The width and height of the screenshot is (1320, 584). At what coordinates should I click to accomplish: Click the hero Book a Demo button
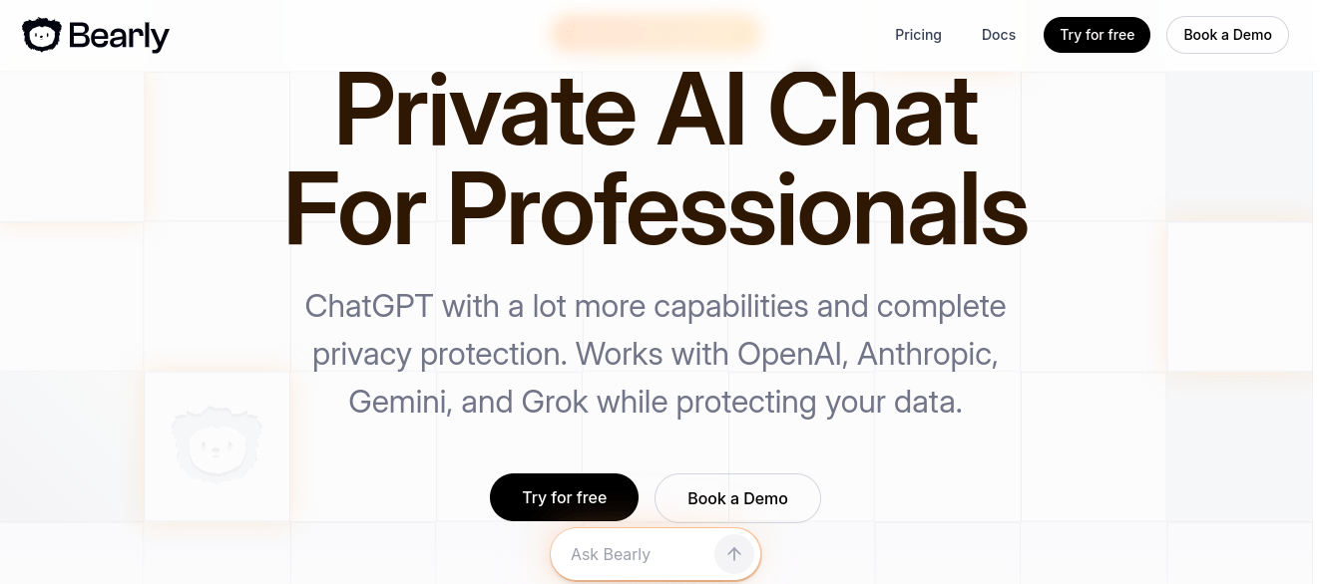point(737,498)
